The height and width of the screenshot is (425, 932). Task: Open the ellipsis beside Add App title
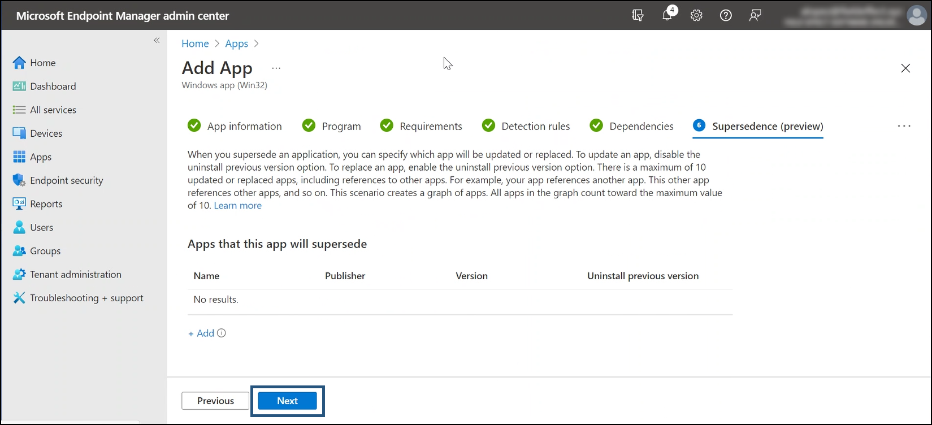[276, 68]
